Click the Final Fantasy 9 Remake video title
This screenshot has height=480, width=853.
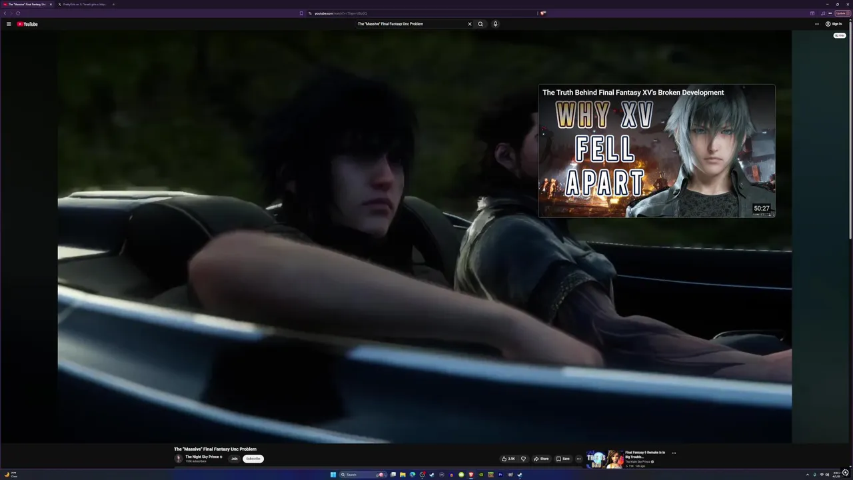[x=645, y=455]
